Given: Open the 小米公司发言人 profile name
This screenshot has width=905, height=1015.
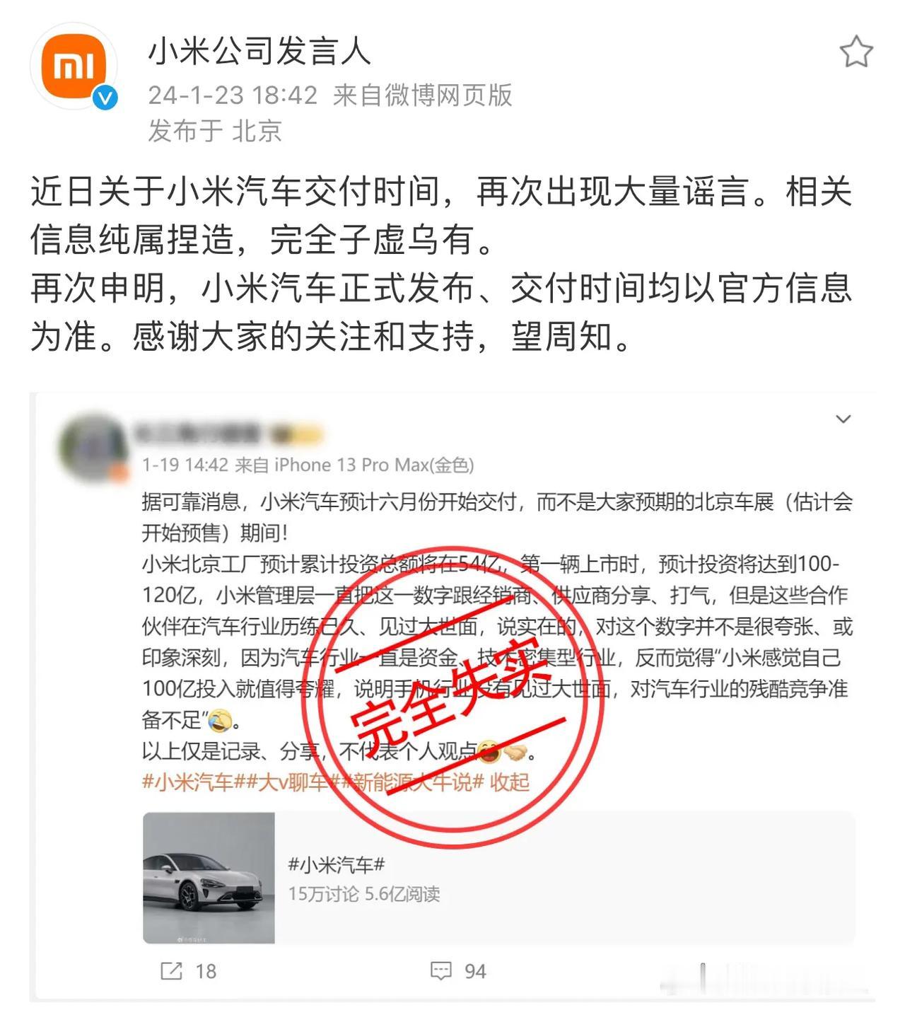Looking at the screenshot, I should (x=259, y=51).
